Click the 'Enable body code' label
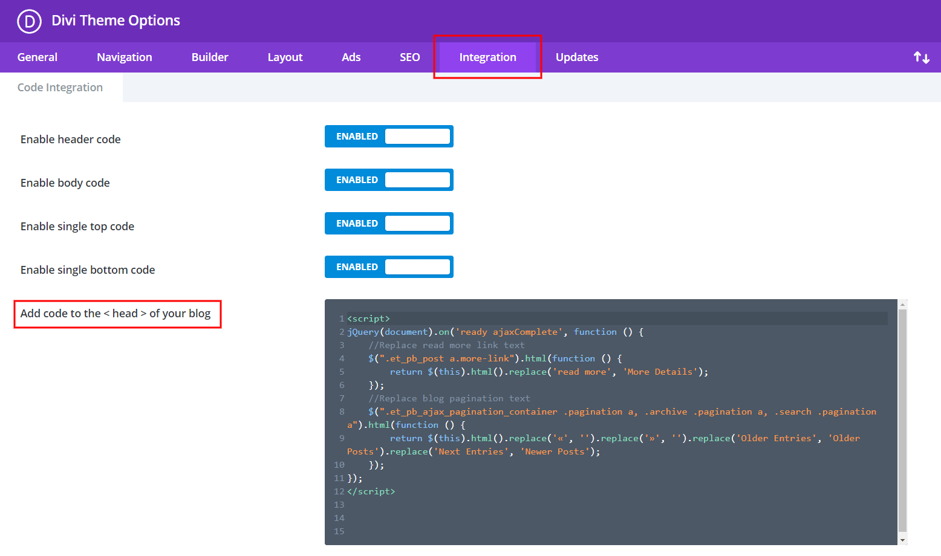This screenshot has height=556, width=941. pos(65,183)
